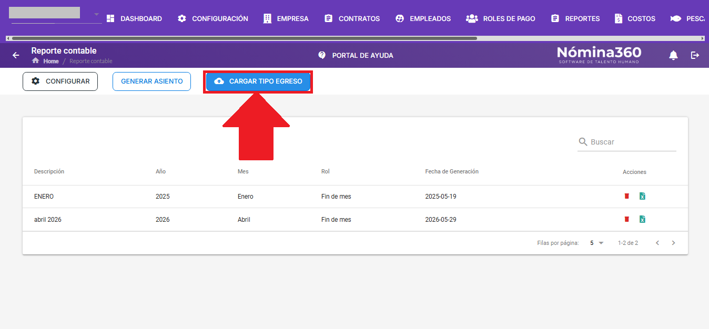
Task: Click the dashboard grid icon
Action: tap(110, 18)
